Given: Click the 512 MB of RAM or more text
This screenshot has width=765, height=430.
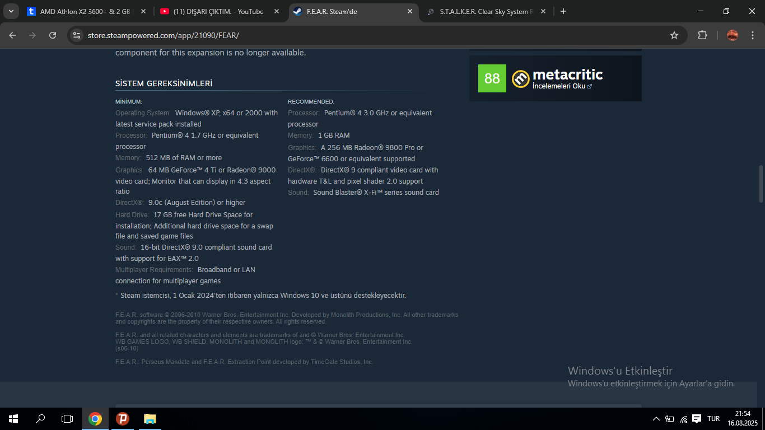Looking at the screenshot, I should click(184, 158).
